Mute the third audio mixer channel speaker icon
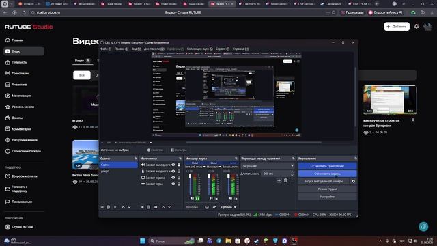This screenshot has width=437, height=246. pyautogui.click(x=231, y=198)
